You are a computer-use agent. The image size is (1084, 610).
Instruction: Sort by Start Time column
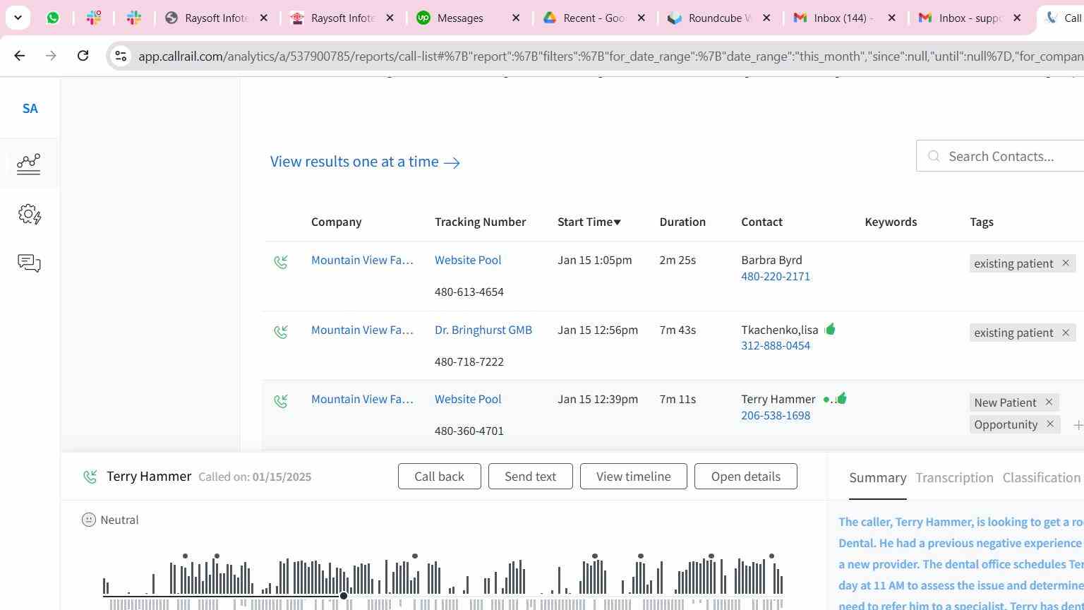589,222
